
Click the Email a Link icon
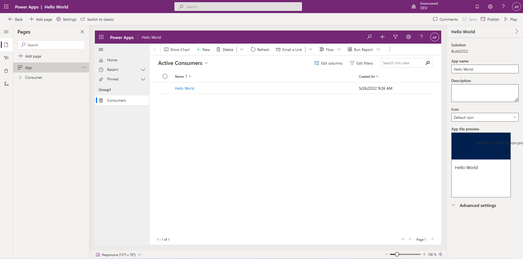[289, 49]
